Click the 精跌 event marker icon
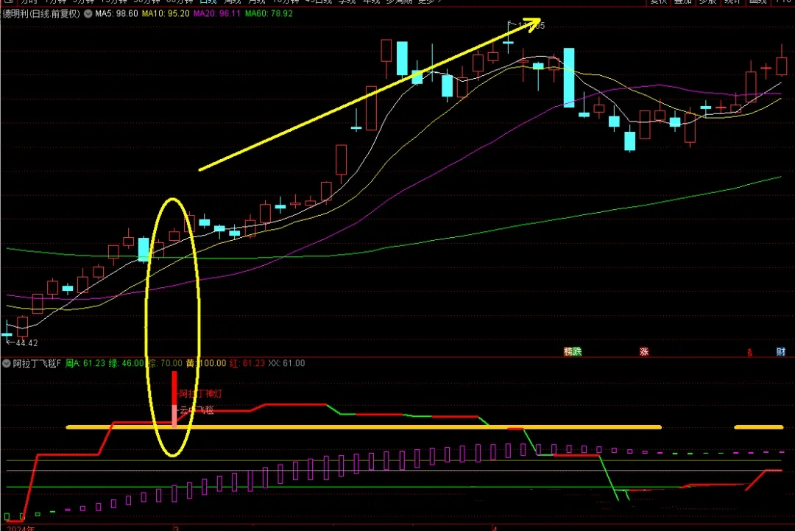 point(572,351)
